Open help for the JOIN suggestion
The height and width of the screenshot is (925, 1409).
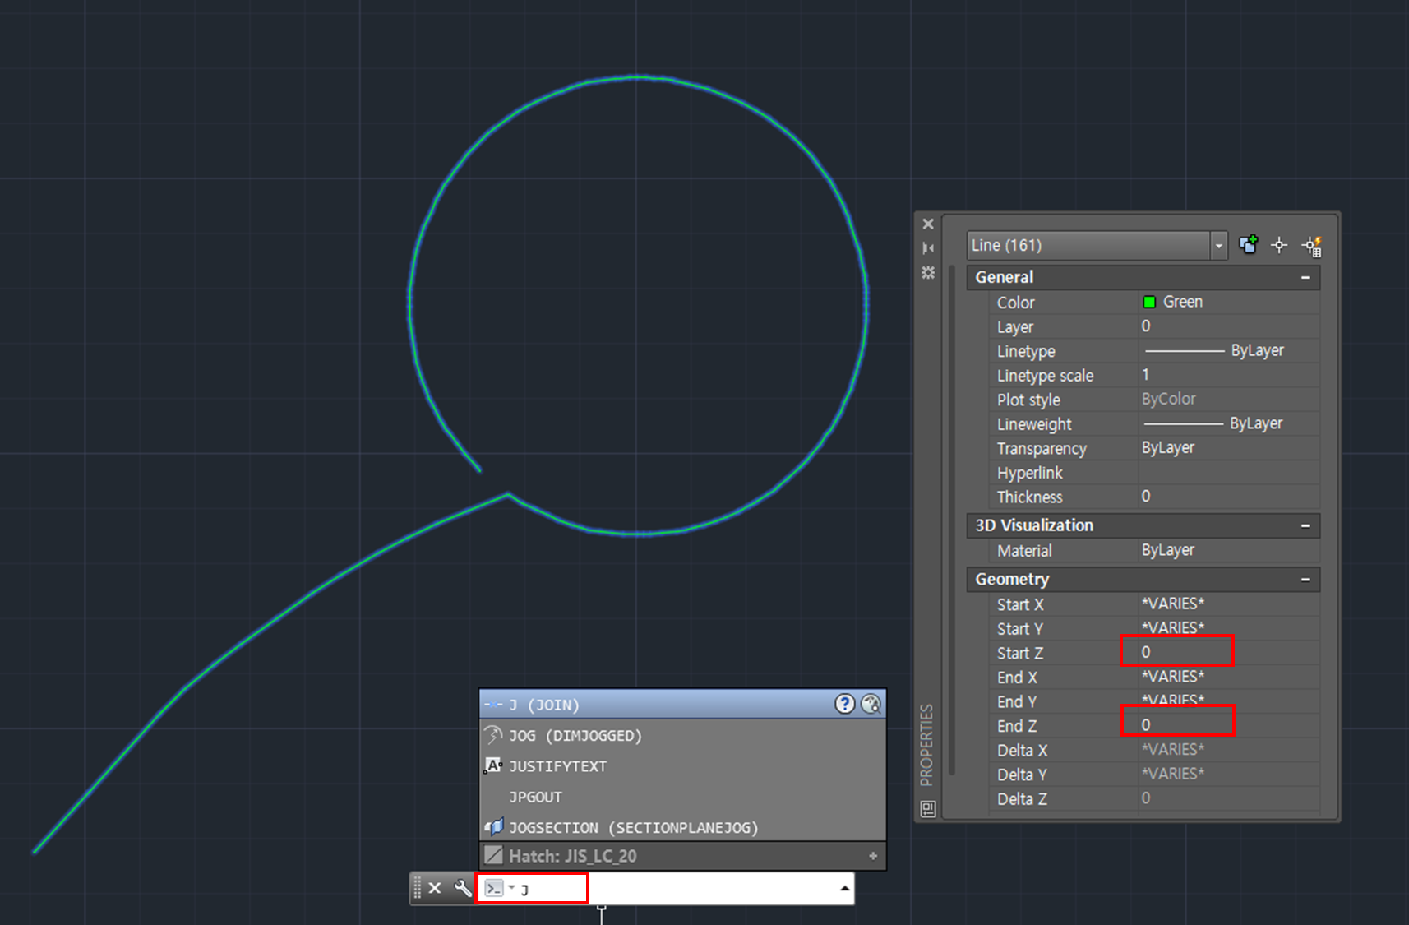pos(844,704)
